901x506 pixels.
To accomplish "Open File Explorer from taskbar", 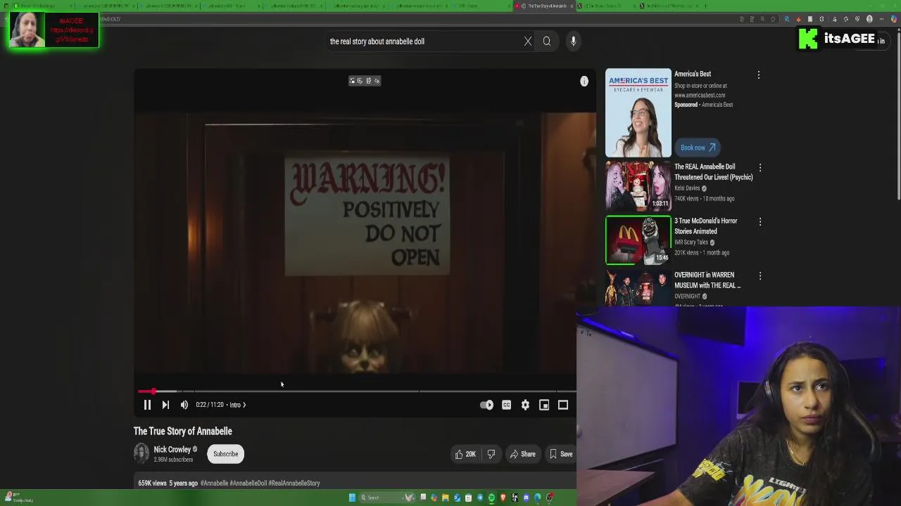I will point(445,498).
